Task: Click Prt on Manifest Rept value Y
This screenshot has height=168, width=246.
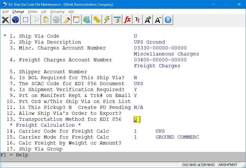Action: (x=135, y=96)
